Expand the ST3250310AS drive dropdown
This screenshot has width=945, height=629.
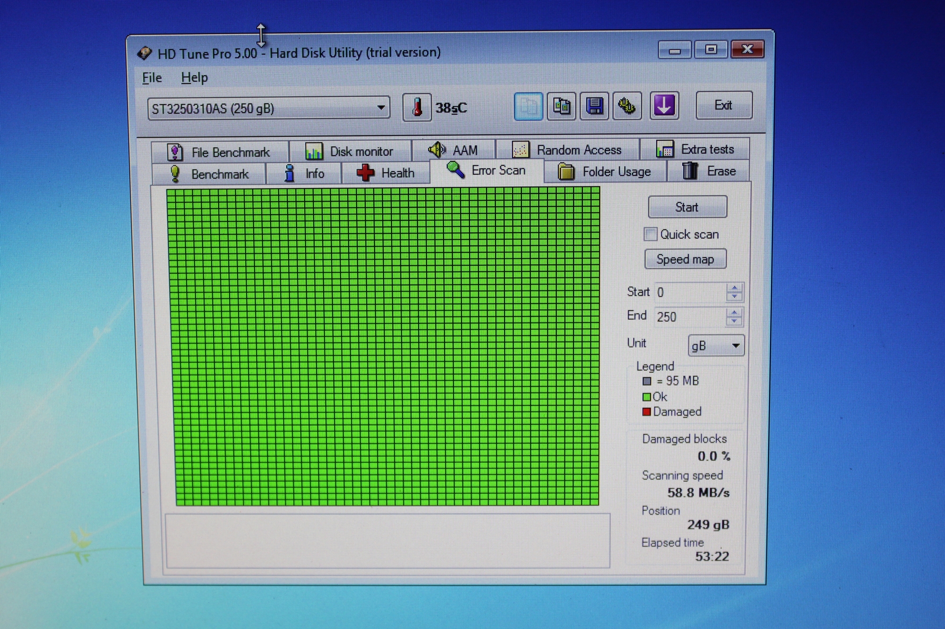(x=380, y=108)
